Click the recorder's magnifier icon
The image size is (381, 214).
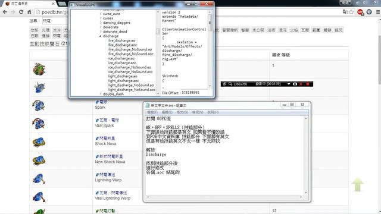tap(230, 84)
